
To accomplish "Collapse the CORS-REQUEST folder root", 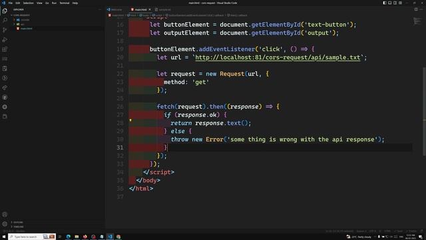I will pyautogui.click(x=21, y=15).
